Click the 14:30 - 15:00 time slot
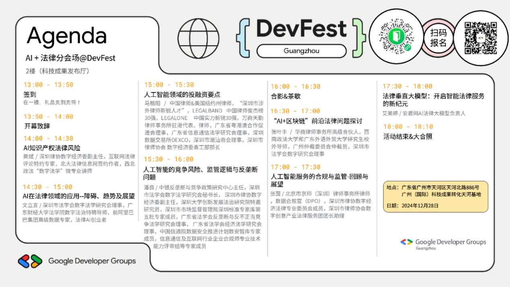The image size is (510, 287). (47, 187)
